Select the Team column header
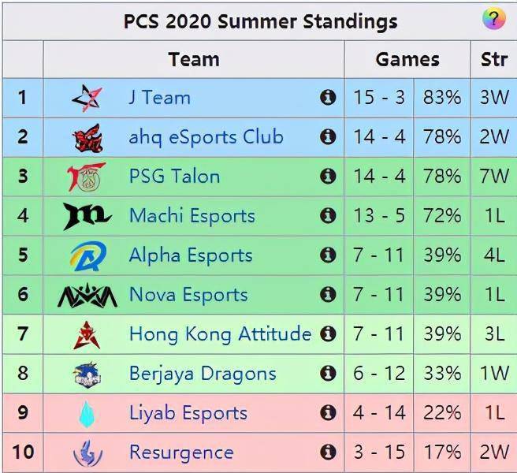 (194, 60)
